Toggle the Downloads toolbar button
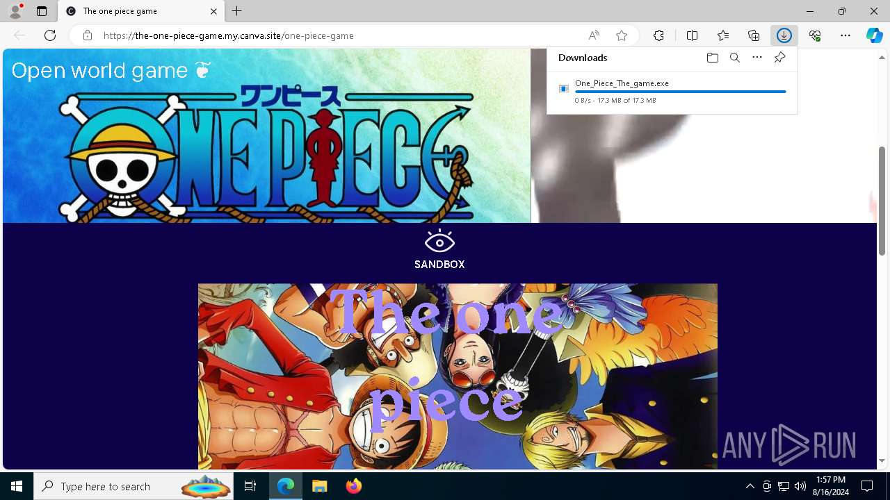890x500 pixels. click(784, 35)
